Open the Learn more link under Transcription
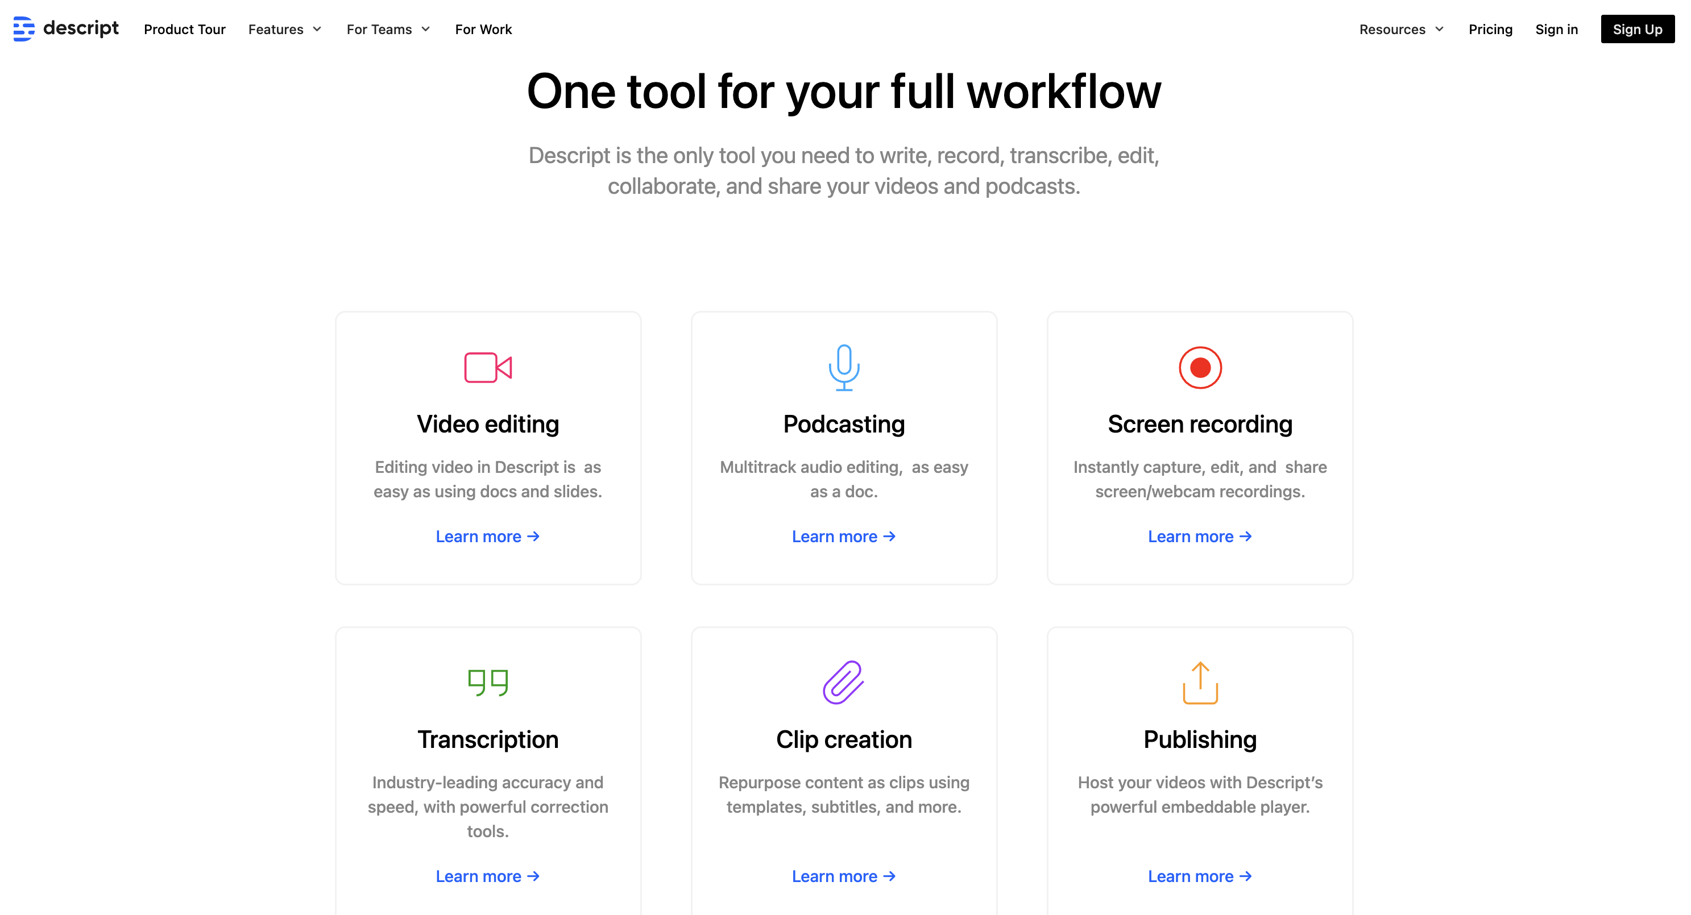The height and width of the screenshot is (915, 1691). point(487,876)
